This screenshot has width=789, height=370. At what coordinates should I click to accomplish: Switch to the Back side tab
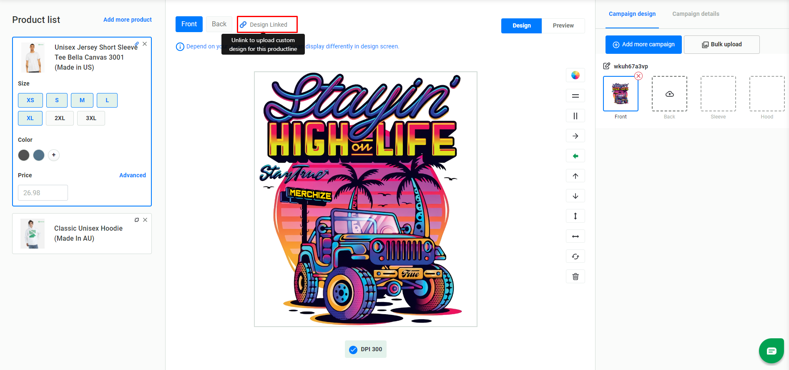click(219, 24)
